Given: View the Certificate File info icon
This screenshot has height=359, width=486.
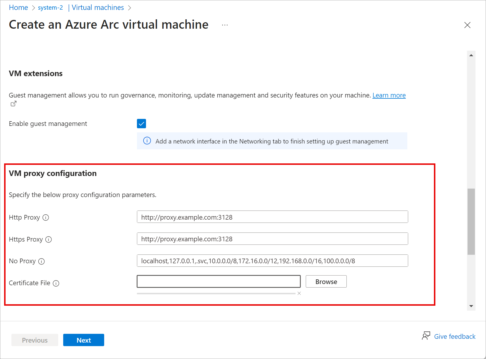Looking at the screenshot, I should click(x=56, y=283).
